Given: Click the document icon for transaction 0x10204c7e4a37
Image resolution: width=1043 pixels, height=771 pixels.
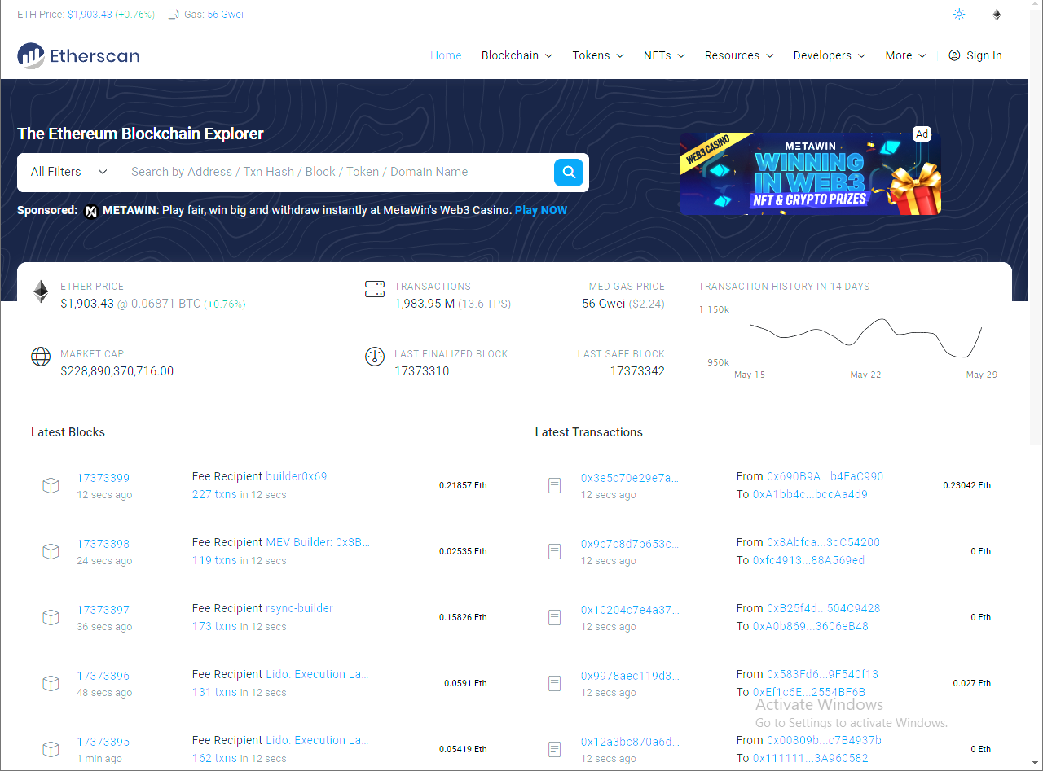Looking at the screenshot, I should click(554, 617).
